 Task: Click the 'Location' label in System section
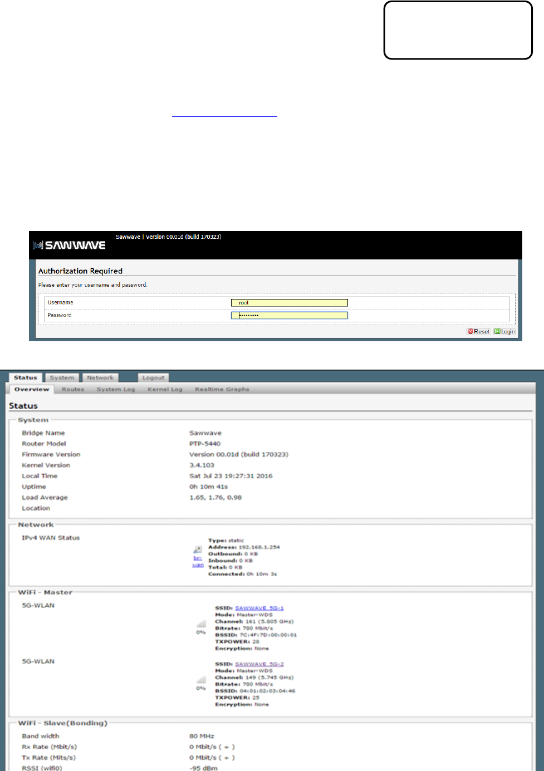pyautogui.click(x=36, y=508)
